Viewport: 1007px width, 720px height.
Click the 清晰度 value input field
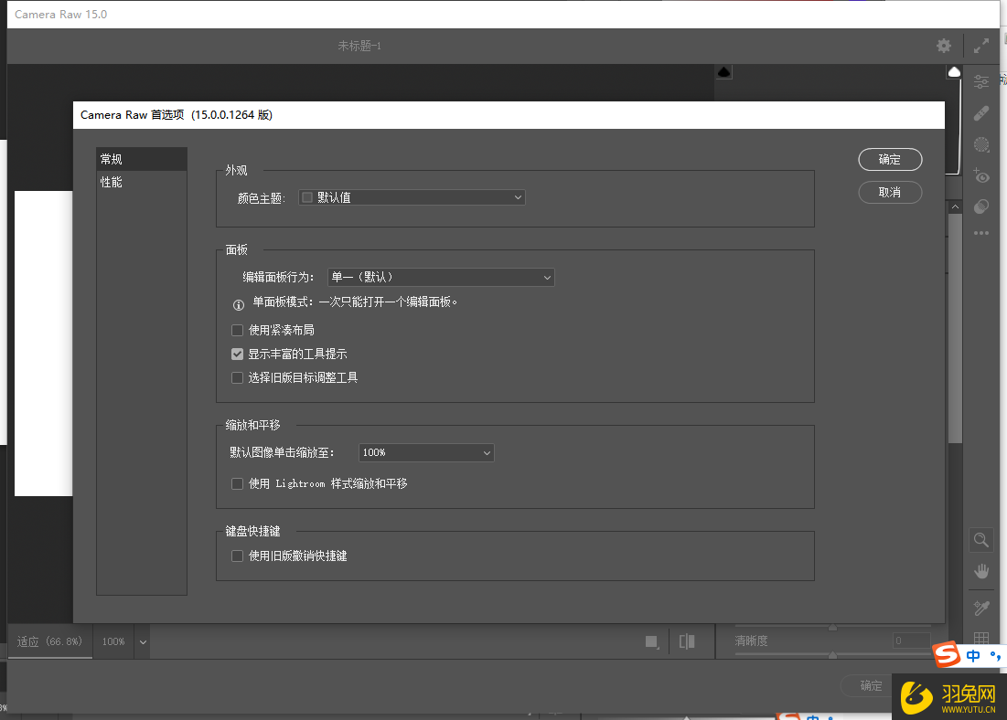point(911,641)
